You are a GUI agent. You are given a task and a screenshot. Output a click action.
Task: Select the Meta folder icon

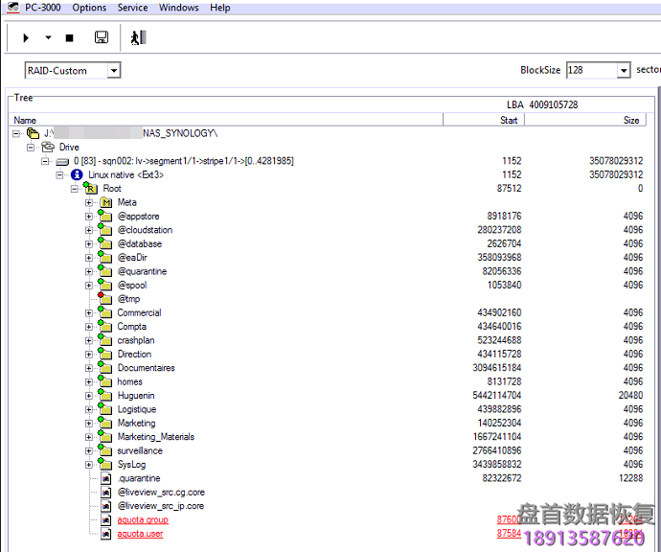pos(106,202)
